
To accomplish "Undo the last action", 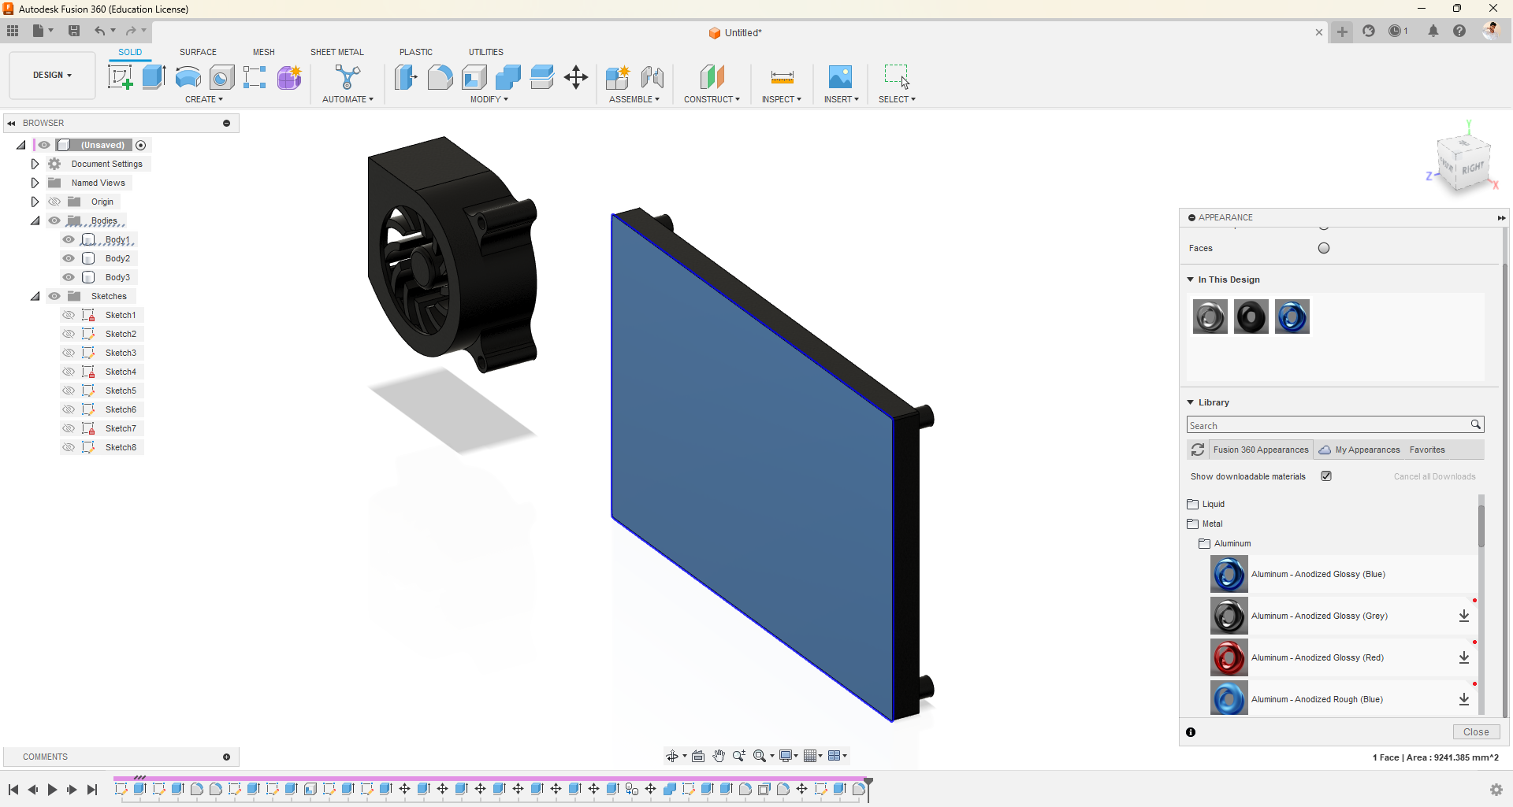I will (x=100, y=31).
